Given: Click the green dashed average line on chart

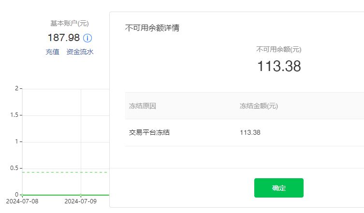Looking at the screenshot, I should coord(66,172).
